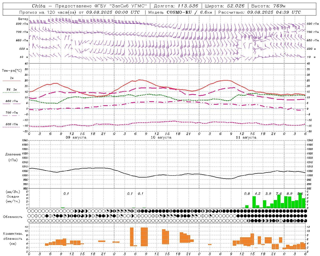Viewport: 320px width, 256px height.
Task: Click the "500 м" wind level label on left
Action: [24, 49]
